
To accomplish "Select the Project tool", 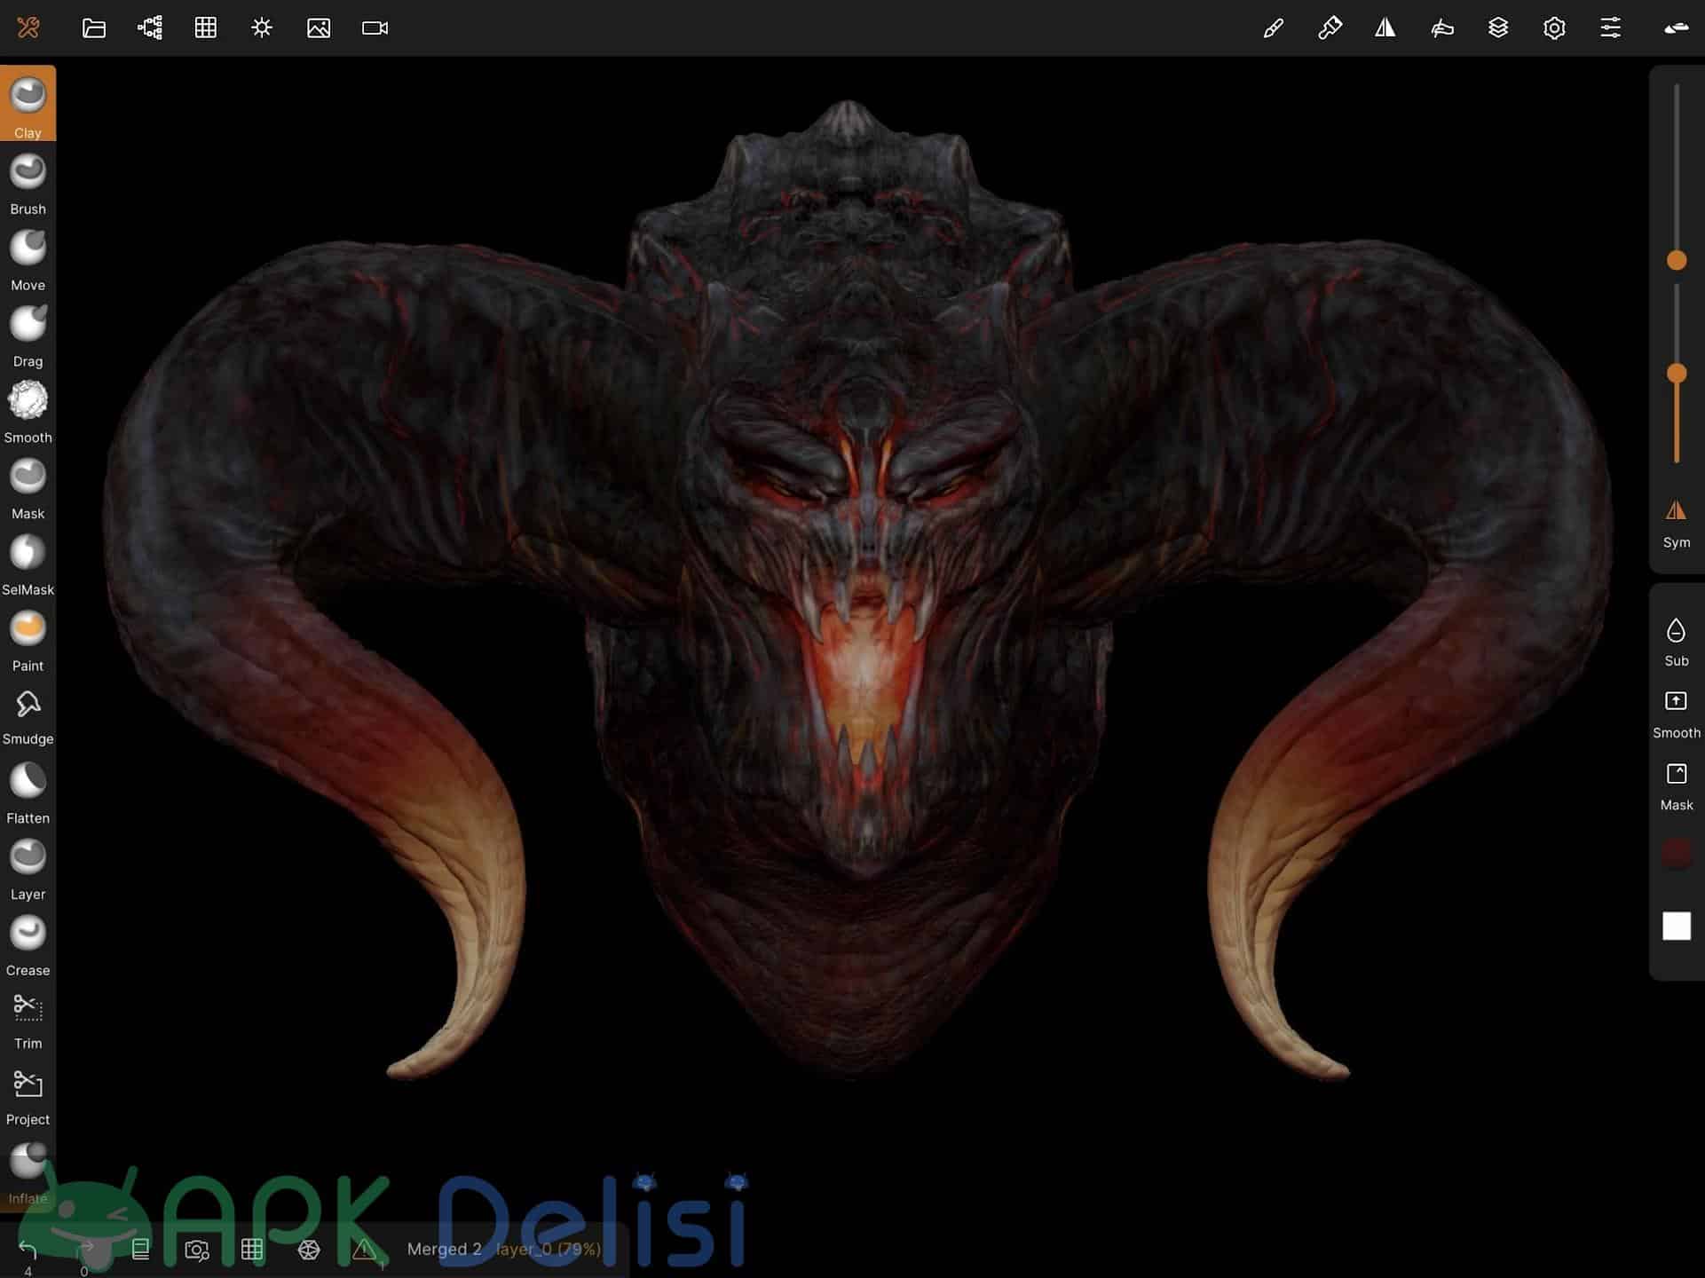I will pos(28,1097).
